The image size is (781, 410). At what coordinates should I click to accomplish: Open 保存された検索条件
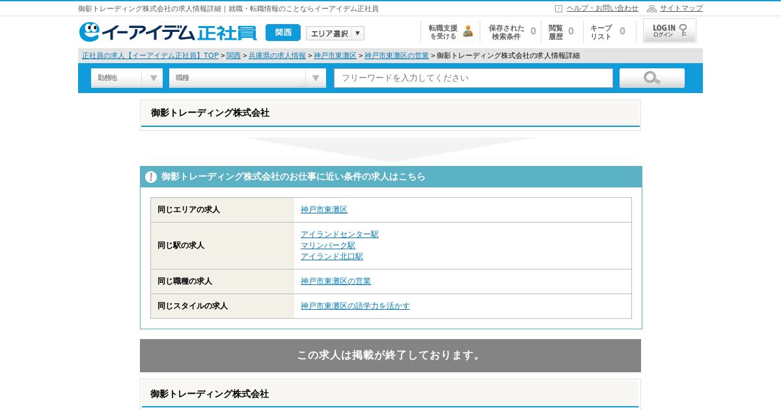point(512,32)
